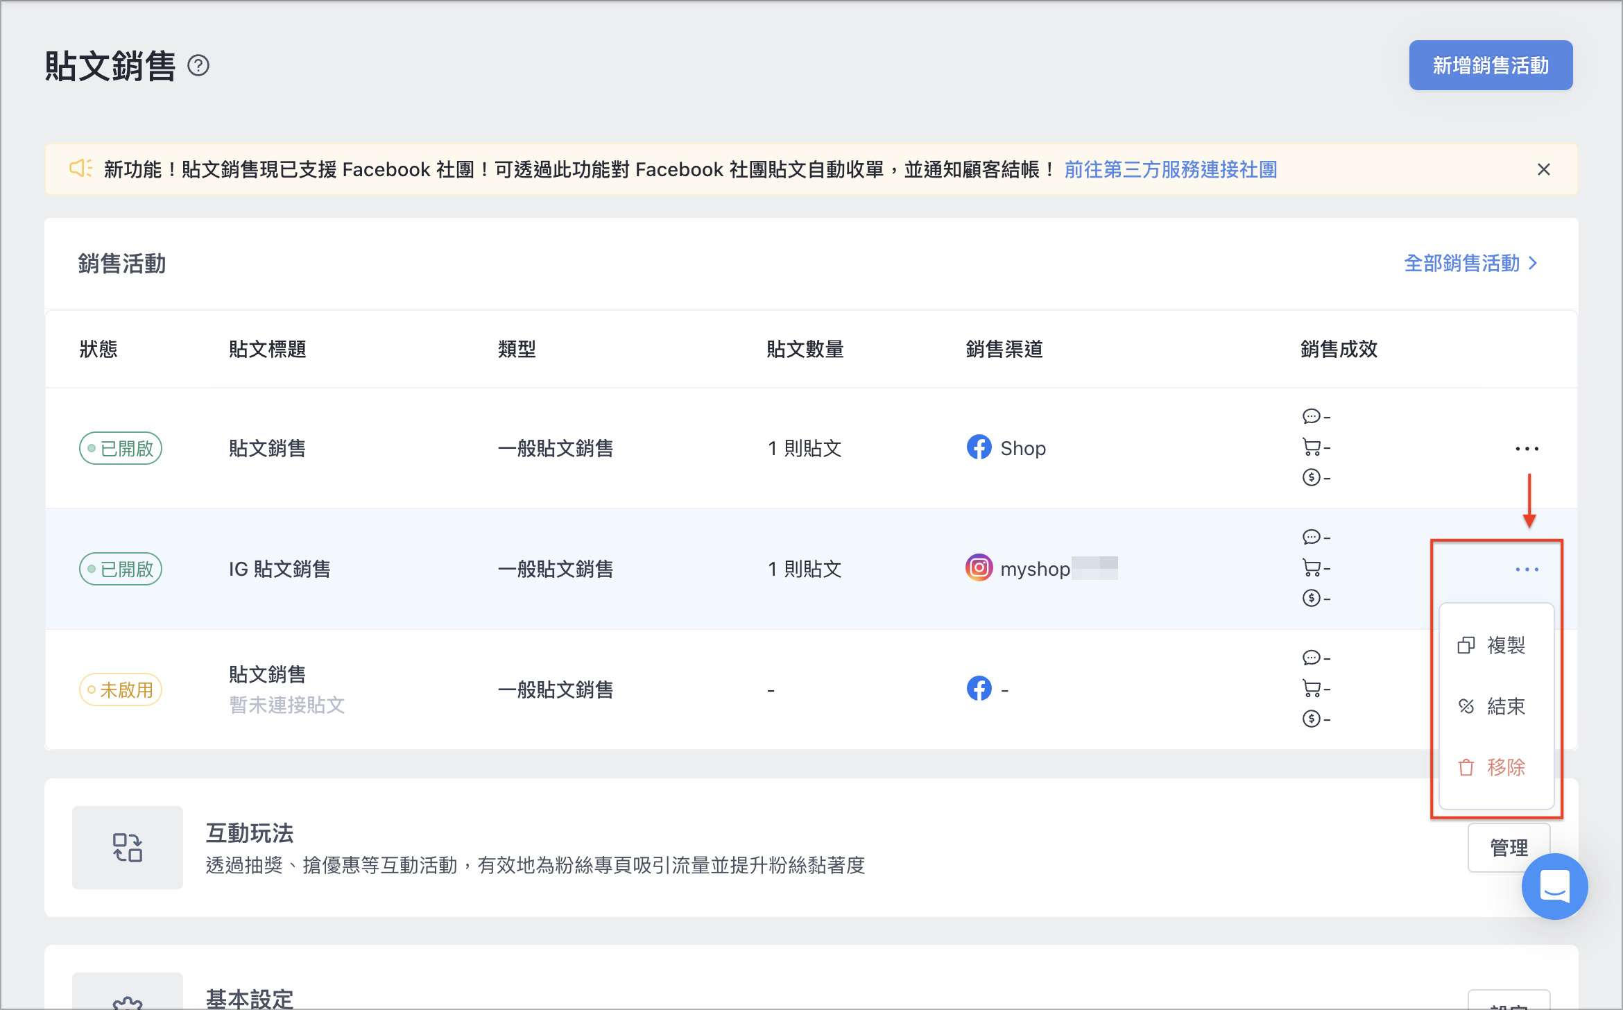Screen dimensions: 1623x1010
Task: Click cart icon in 未啟用 row
Action: (1311, 689)
